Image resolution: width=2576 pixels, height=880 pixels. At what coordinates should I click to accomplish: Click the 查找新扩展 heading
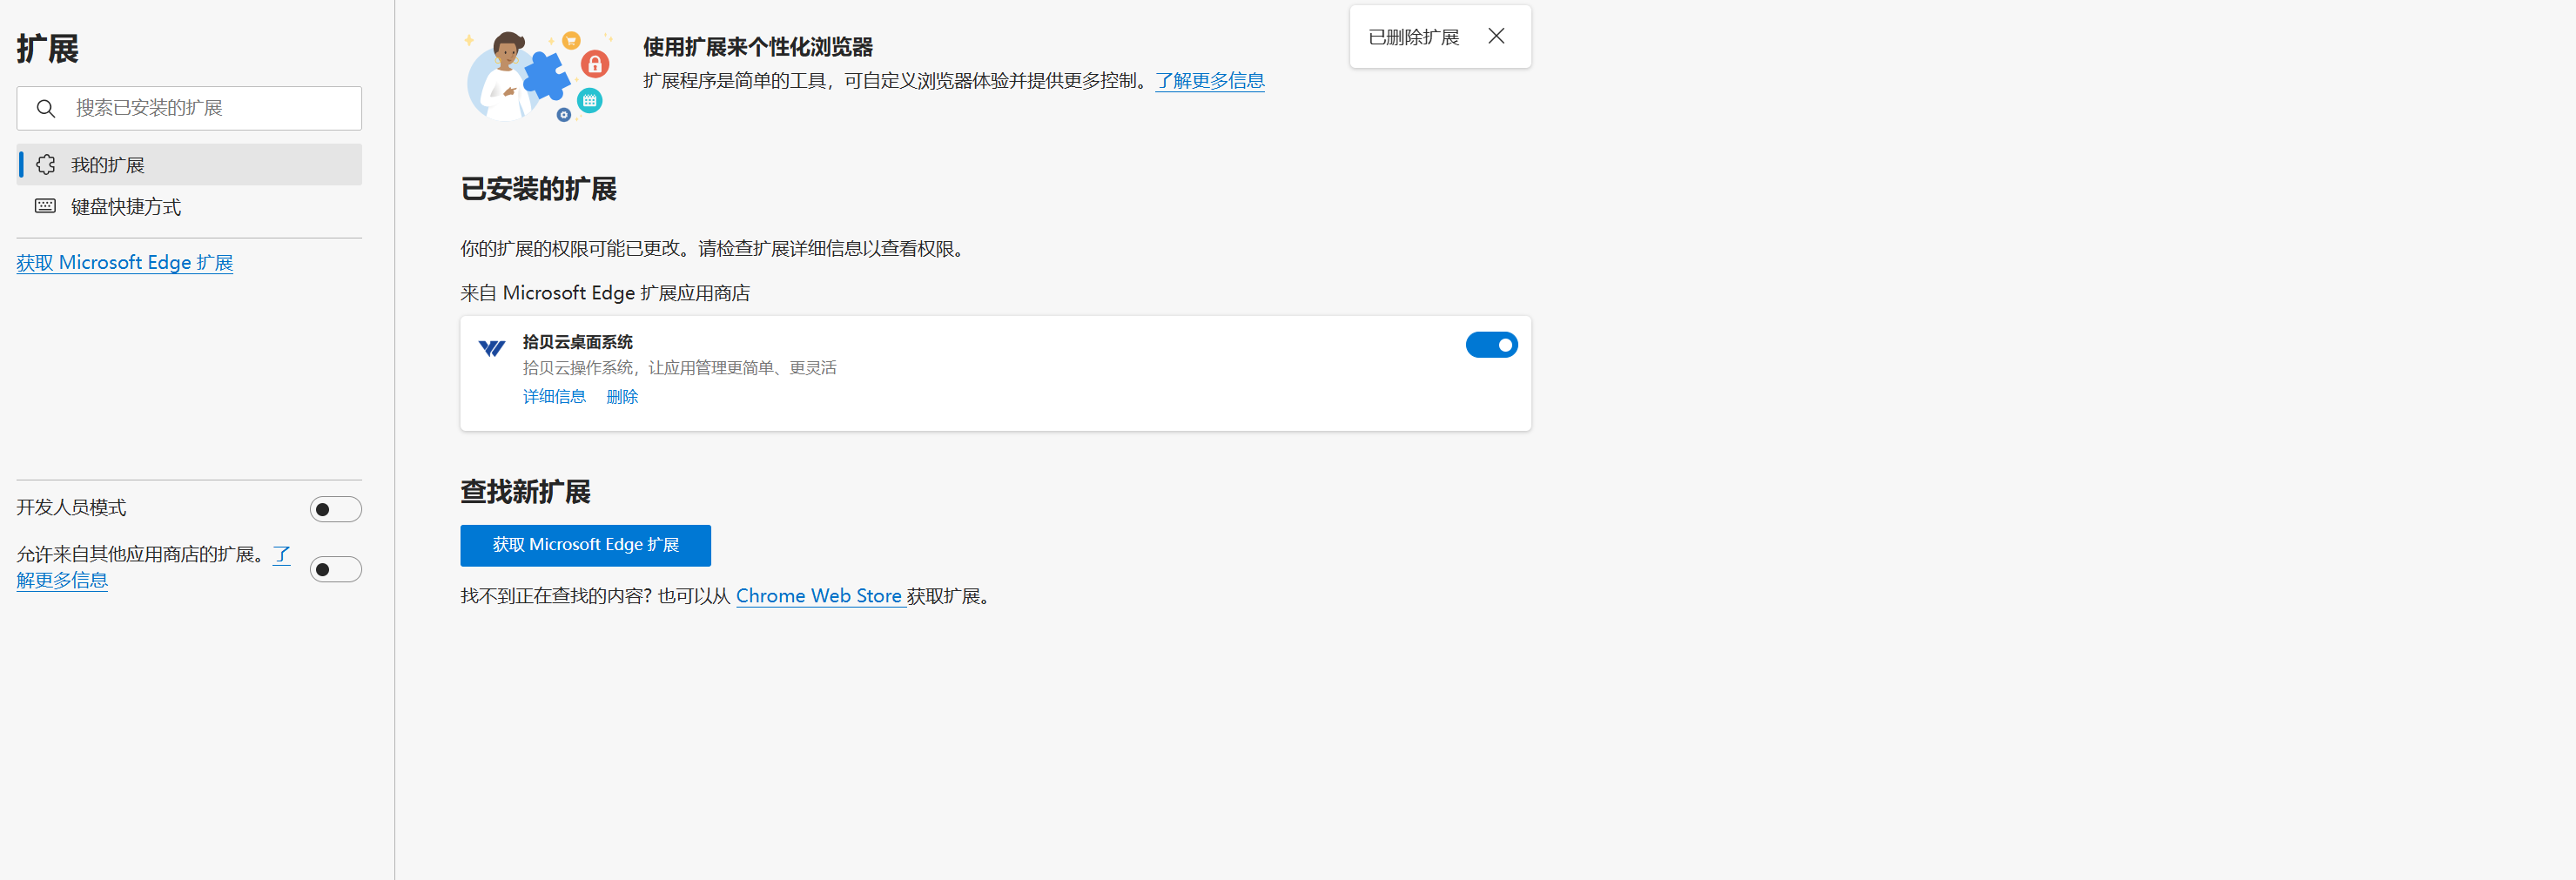(x=525, y=492)
